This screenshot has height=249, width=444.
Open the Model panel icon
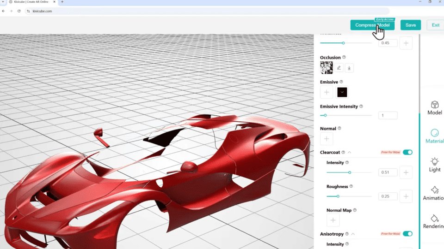435,108
